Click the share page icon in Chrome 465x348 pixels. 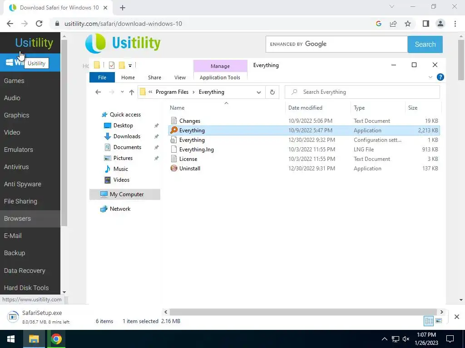(393, 24)
